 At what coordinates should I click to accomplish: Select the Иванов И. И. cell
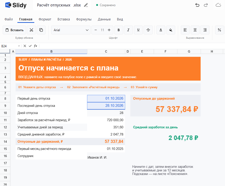106,156
